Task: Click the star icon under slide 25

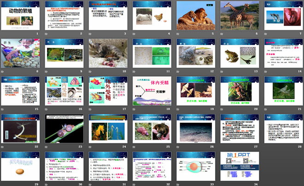Action: [133, 147]
